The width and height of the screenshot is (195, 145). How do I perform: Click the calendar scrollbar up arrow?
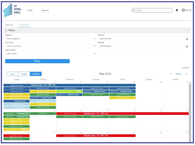click(x=190, y=82)
